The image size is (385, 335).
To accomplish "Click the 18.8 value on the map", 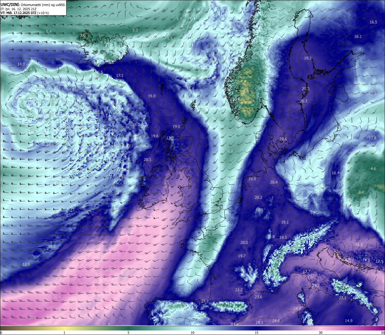I will tap(271, 237).
